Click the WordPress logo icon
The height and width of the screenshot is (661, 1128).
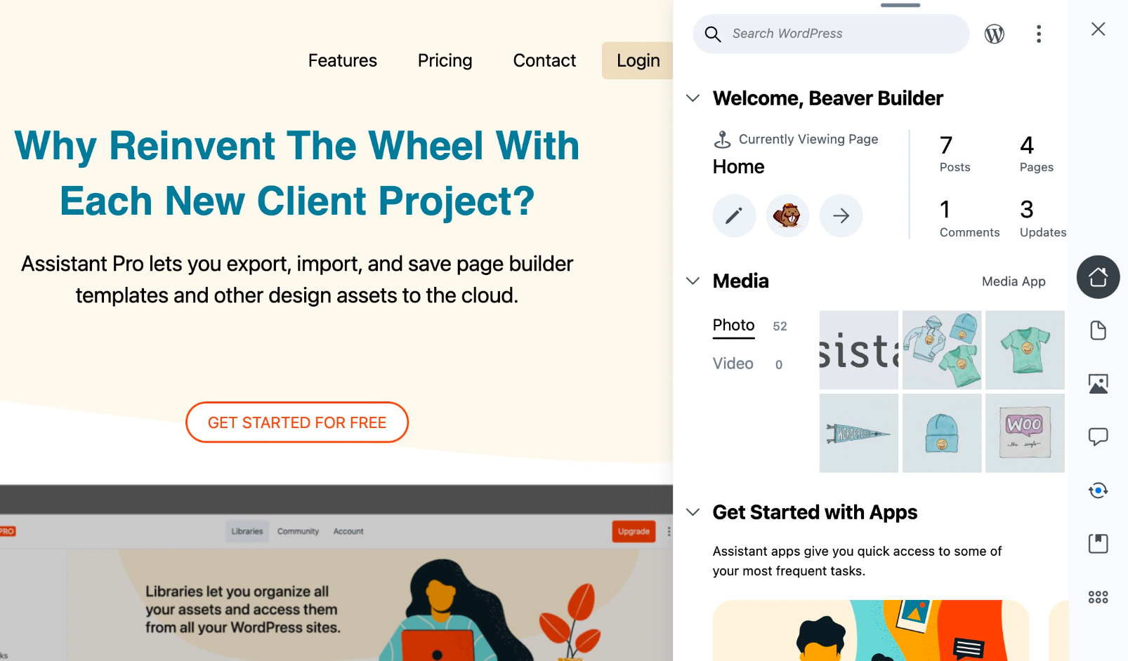point(994,34)
